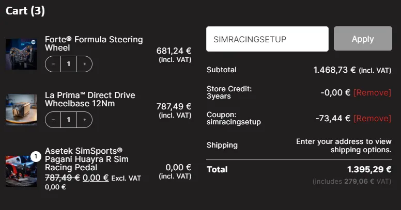Open the La Prima Wheelbase product image

click(21, 109)
